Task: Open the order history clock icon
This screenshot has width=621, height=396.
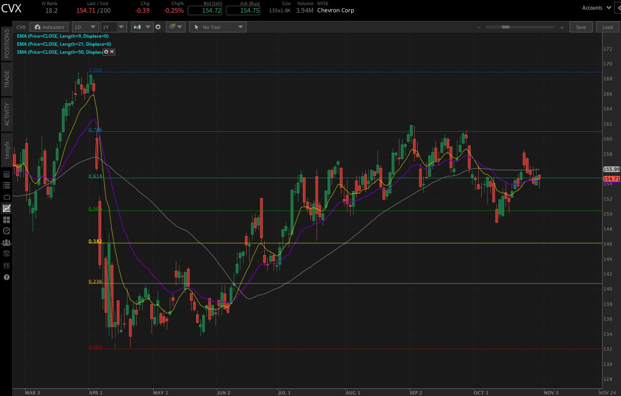Action: (6, 231)
